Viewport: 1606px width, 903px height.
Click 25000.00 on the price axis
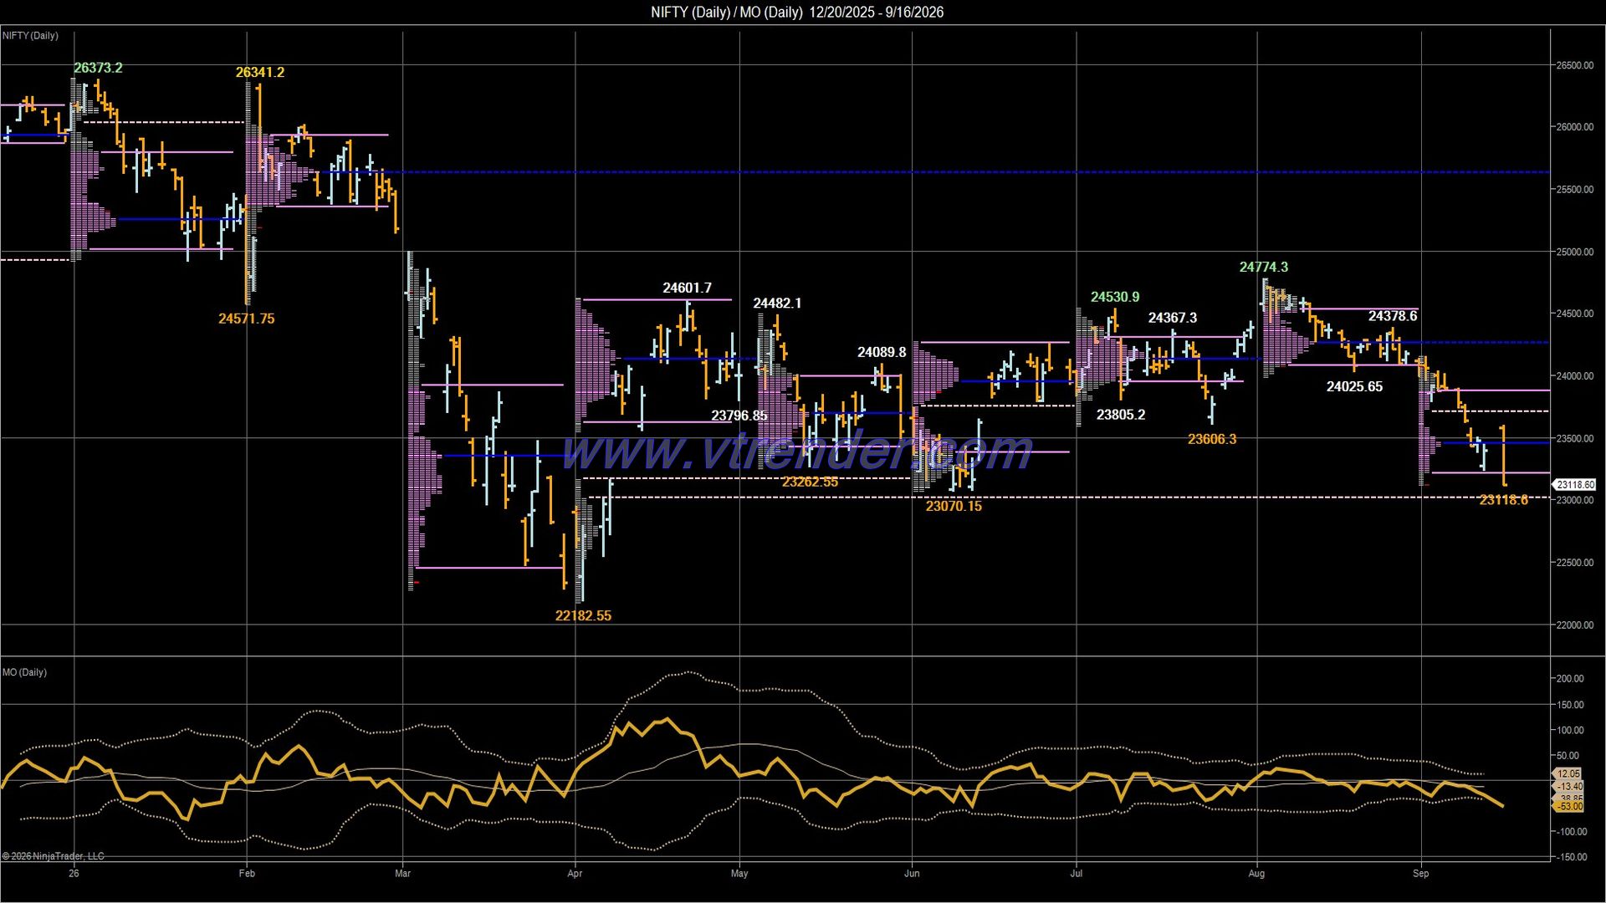(1574, 252)
